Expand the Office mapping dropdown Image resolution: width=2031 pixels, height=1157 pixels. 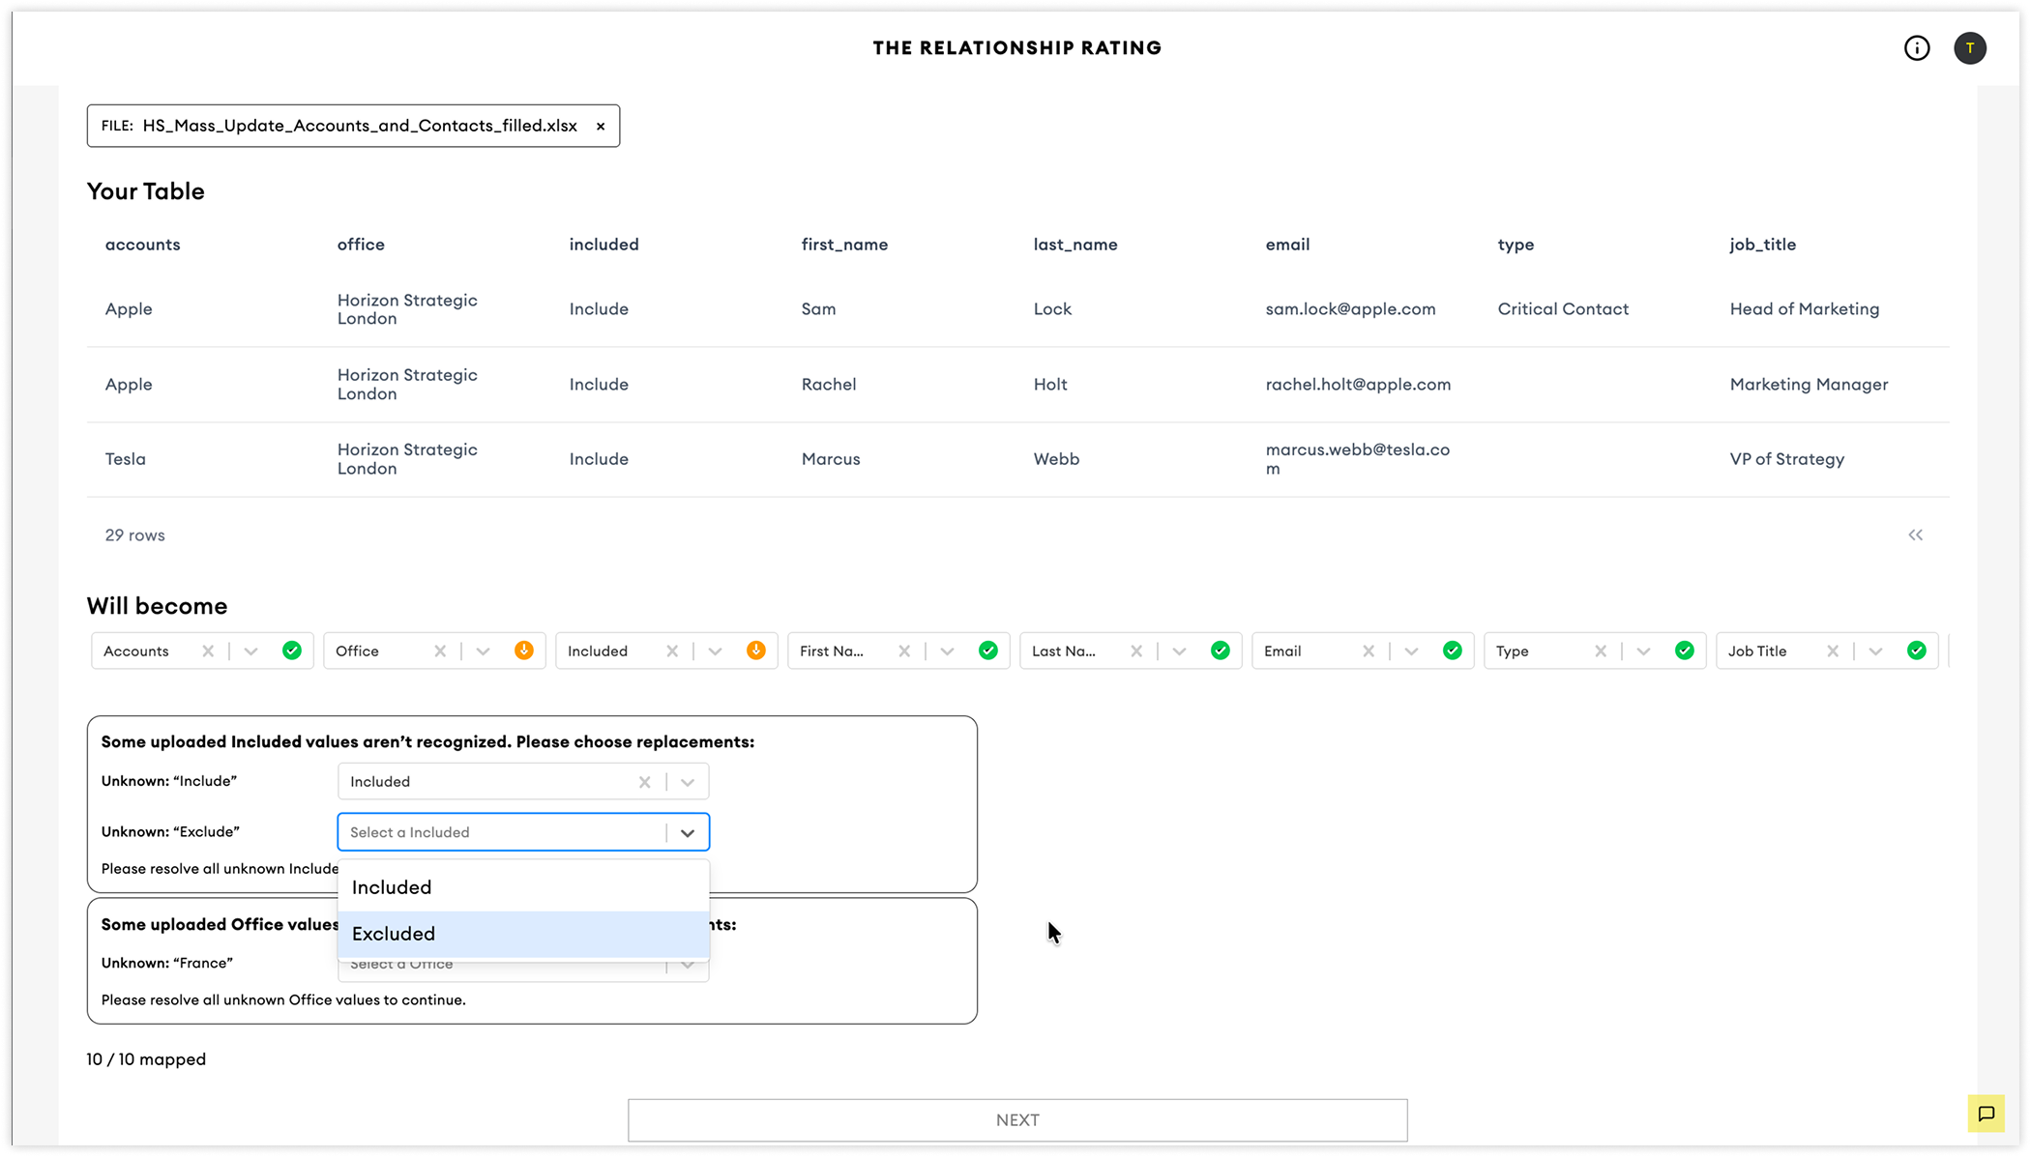click(x=483, y=651)
